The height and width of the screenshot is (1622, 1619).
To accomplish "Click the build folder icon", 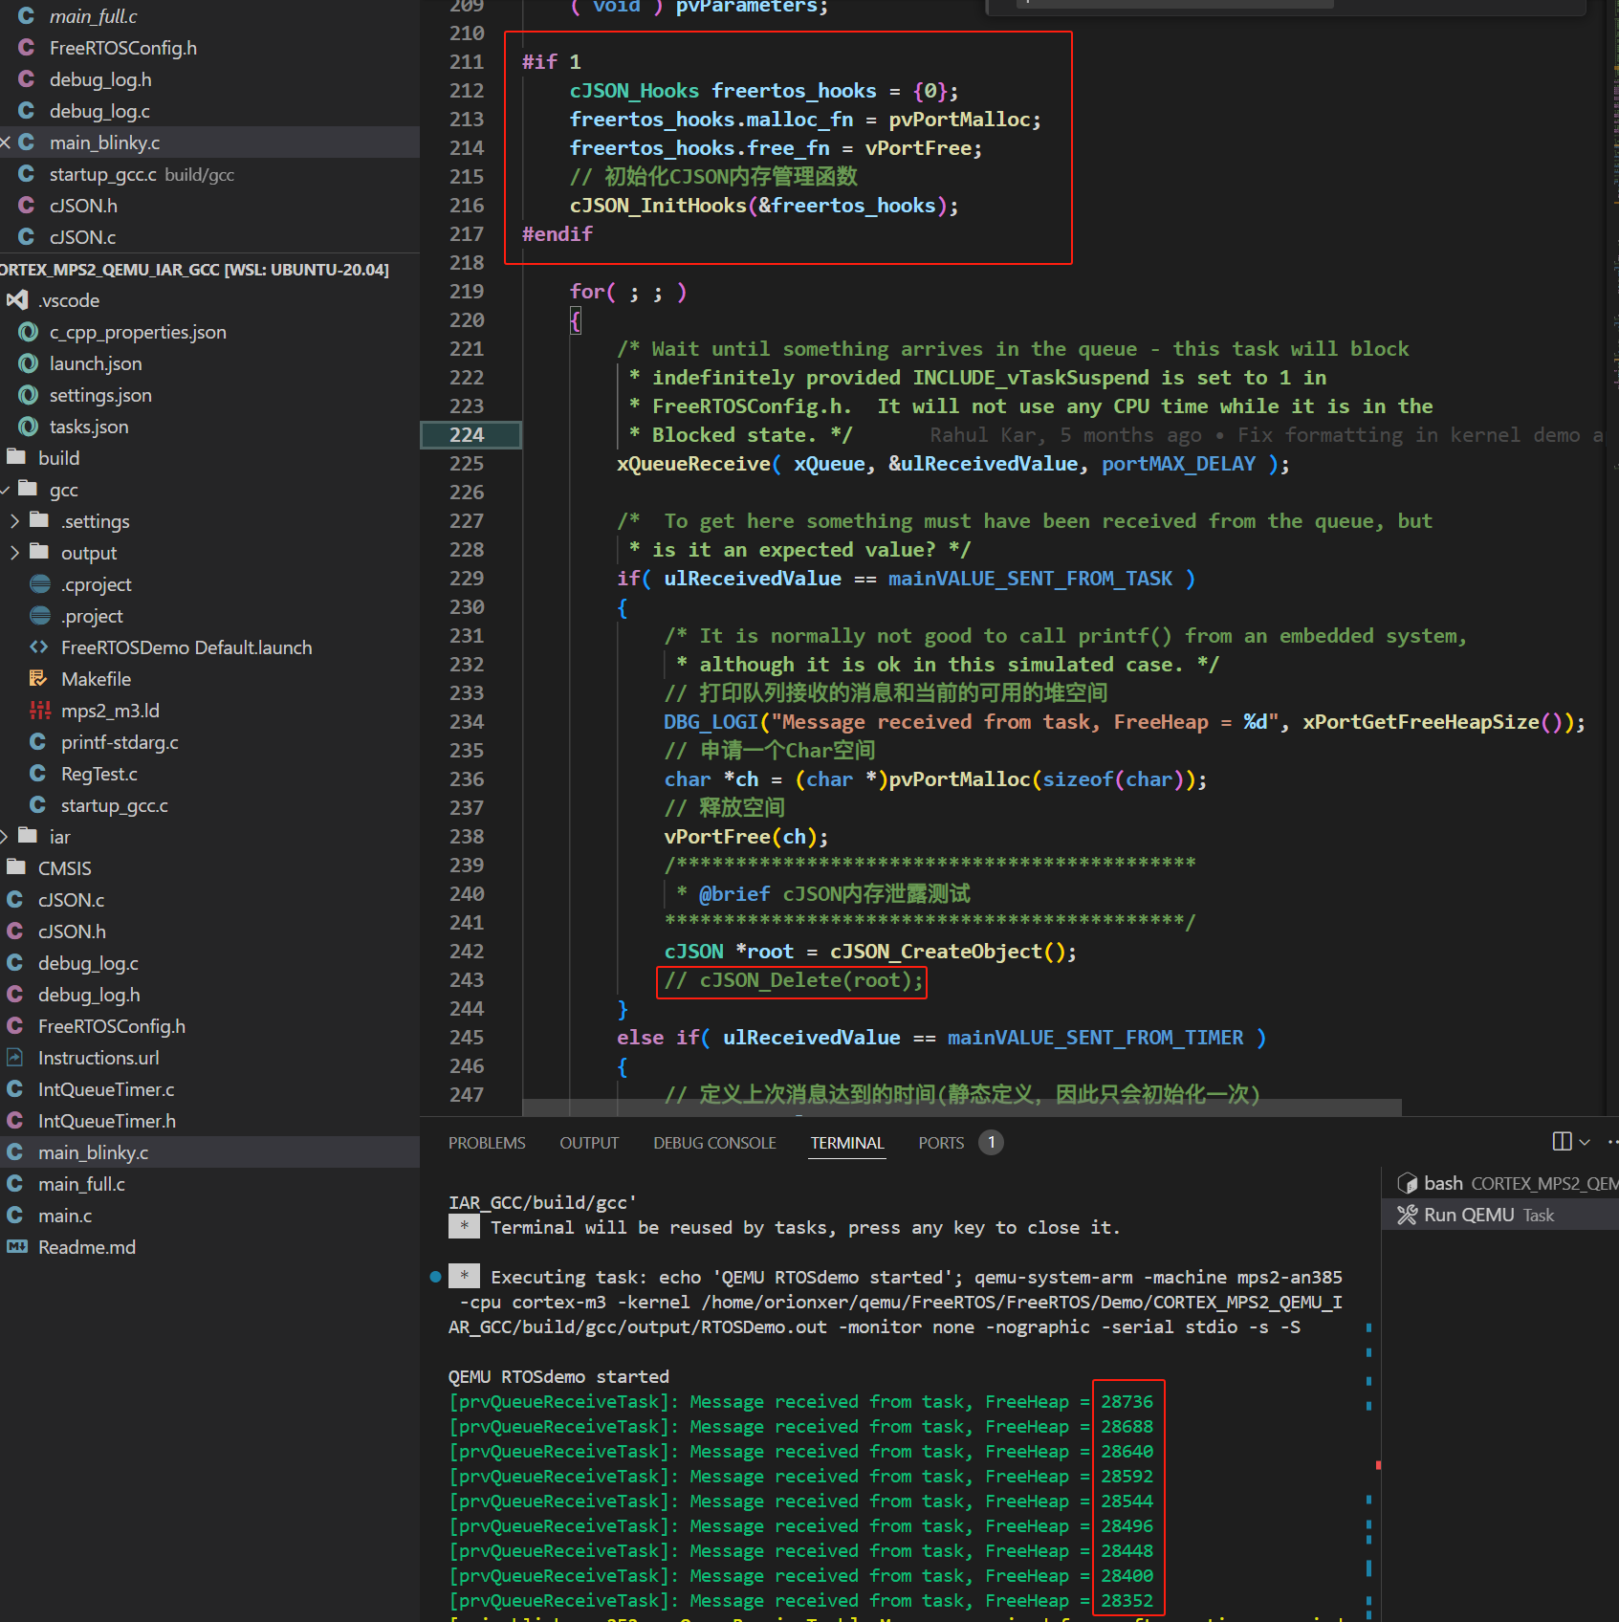I will pos(17,457).
